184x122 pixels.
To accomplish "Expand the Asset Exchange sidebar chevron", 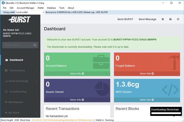I will click(36, 81).
